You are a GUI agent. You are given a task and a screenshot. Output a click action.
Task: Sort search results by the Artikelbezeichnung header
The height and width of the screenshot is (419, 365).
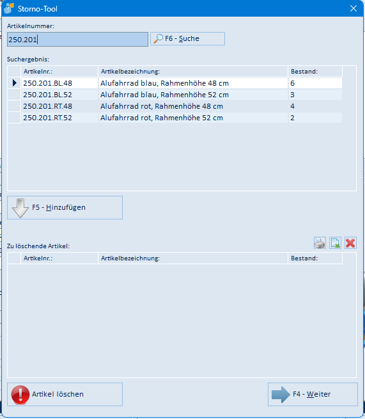pyautogui.click(x=193, y=72)
